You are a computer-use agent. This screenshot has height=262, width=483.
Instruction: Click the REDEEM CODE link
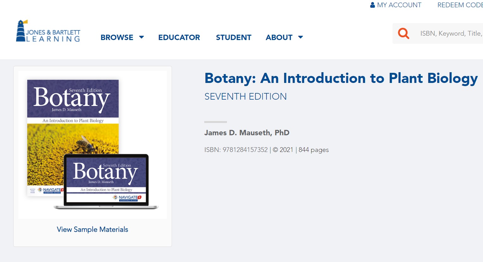pyautogui.click(x=460, y=4)
